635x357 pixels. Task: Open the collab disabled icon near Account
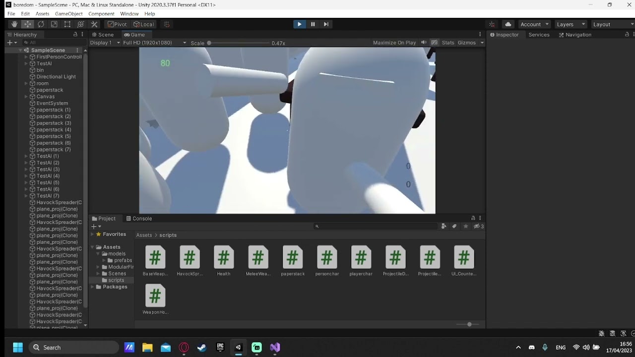[x=492, y=24]
